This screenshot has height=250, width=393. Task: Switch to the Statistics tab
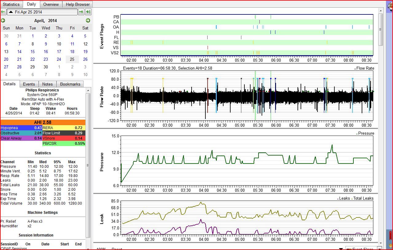pyautogui.click(x=11, y=4)
